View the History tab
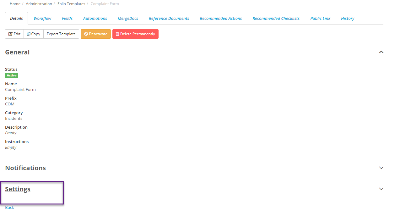 [x=348, y=18]
